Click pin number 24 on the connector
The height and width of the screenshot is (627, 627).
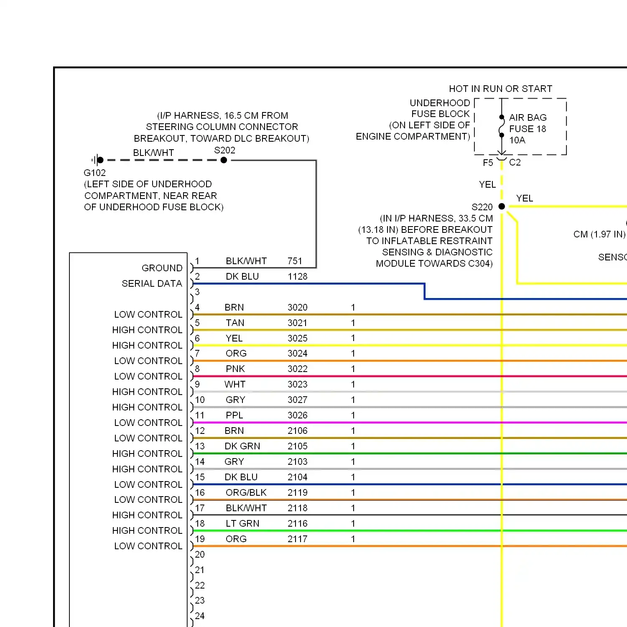200,616
